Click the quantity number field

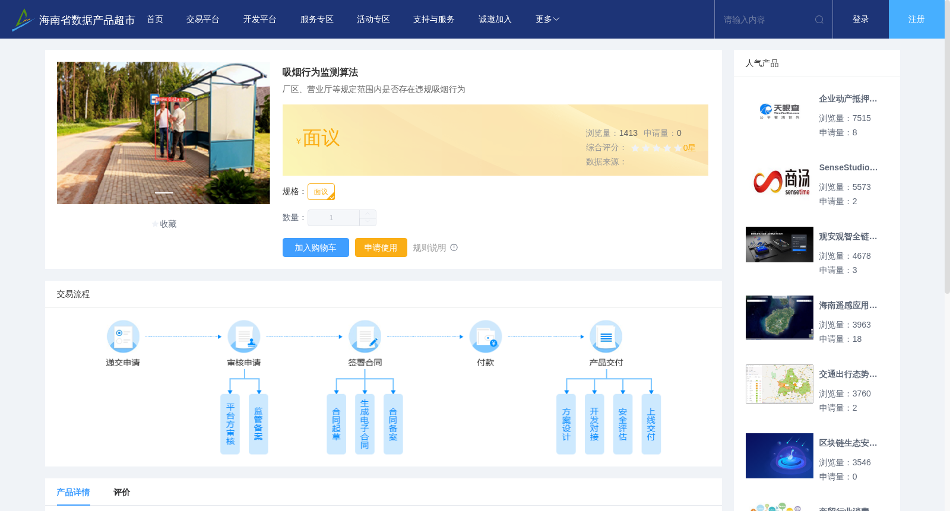[x=333, y=218]
